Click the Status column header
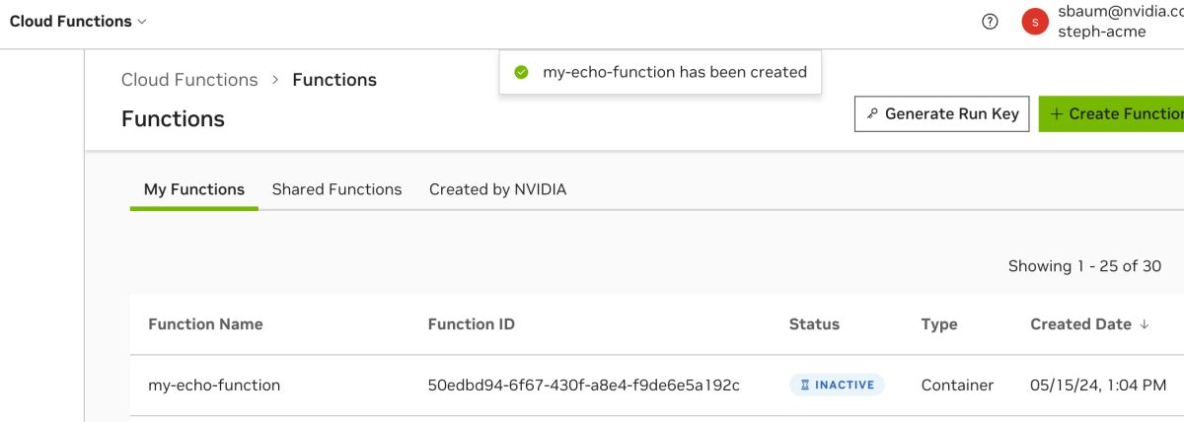The image size is (1184, 422). click(814, 324)
